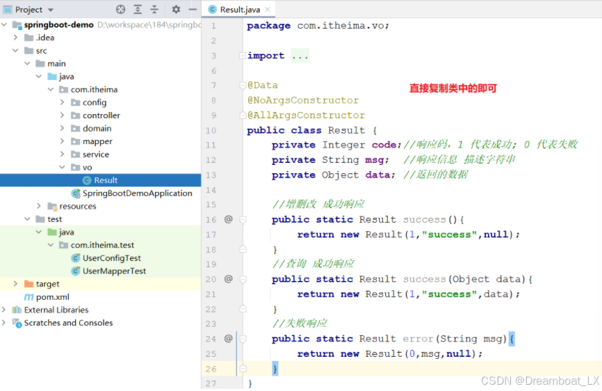Click the collapsed import ellipsis
This screenshot has width=602, height=391.
300,56
